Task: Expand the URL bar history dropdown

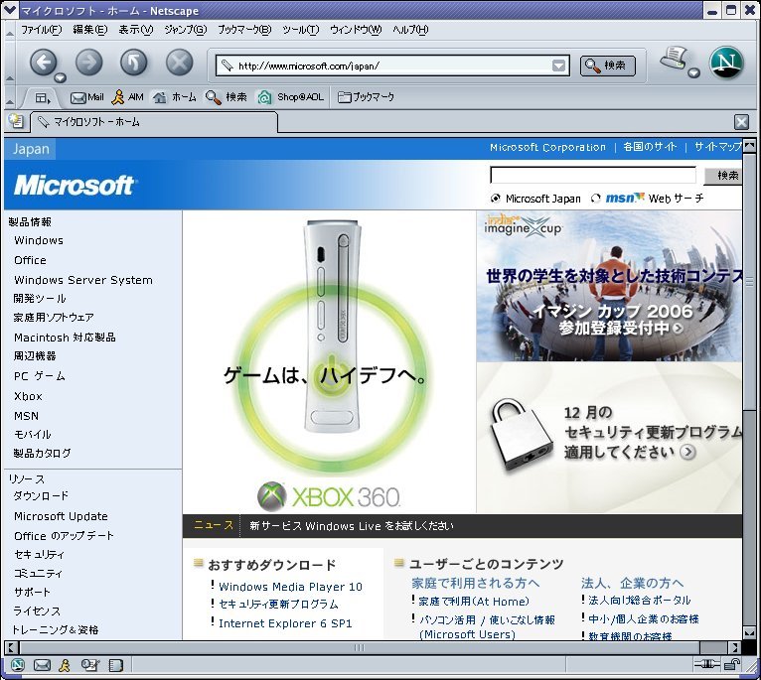Action: 559,66
